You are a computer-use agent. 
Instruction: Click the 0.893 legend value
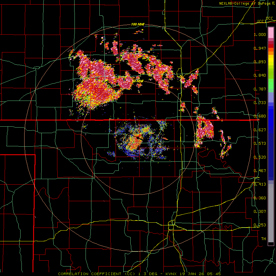(260, 62)
